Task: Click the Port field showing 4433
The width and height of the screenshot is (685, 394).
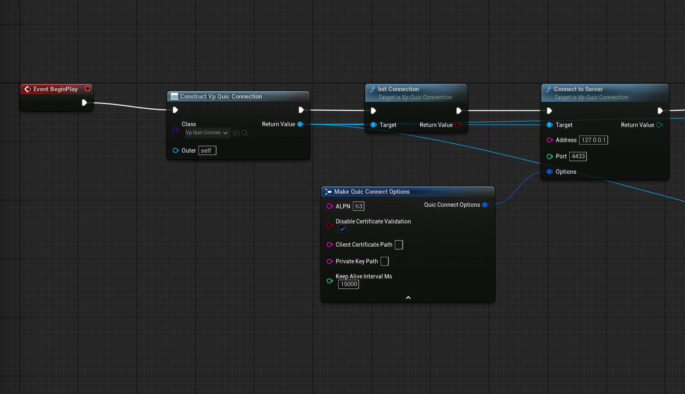Action: click(578, 156)
